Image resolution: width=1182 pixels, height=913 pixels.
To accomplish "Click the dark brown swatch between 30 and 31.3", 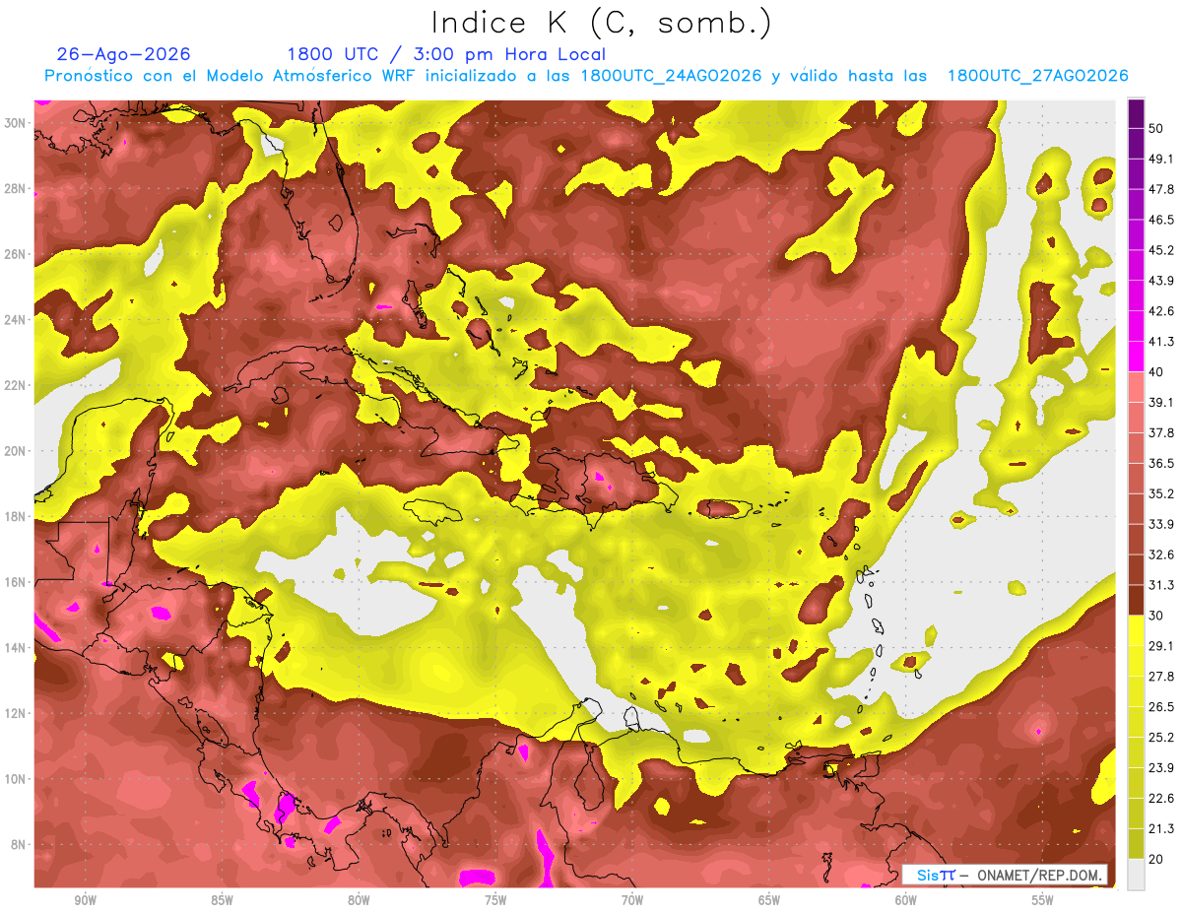I will click(x=1136, y=600).
